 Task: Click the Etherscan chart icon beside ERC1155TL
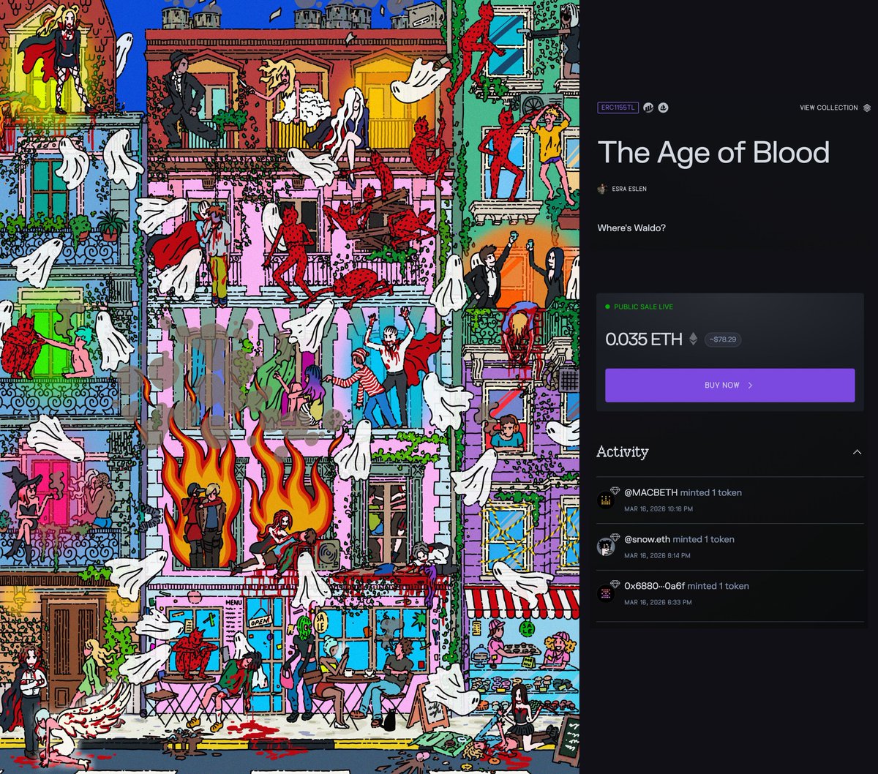(650, 108)
